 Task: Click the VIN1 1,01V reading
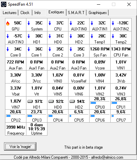click(121, 64)
